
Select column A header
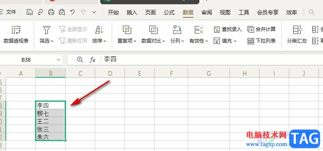pos(21,73)
